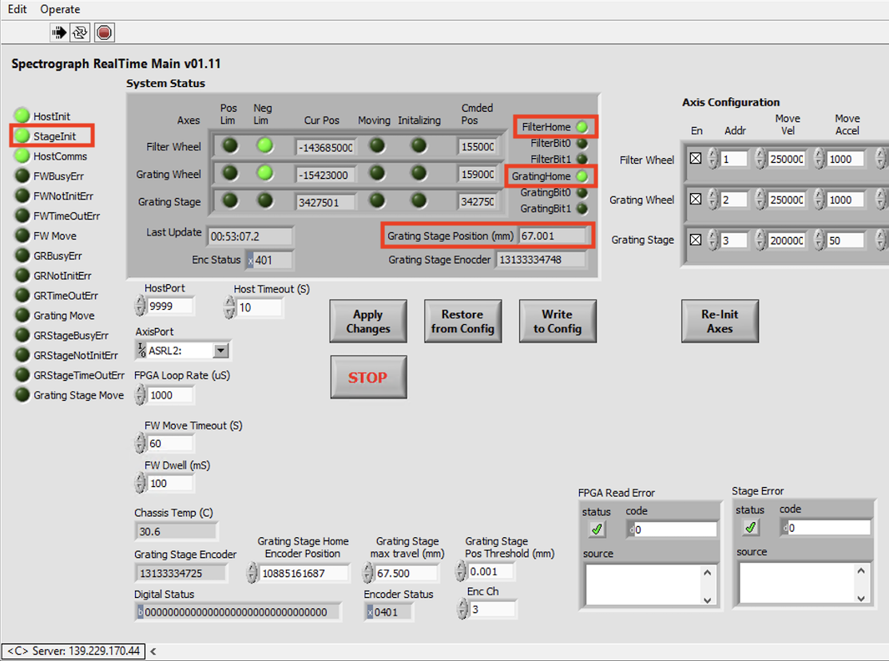Toggle the Grating Wheel enable checkbox
Viewport: 889px width, 661px height.
point(695,200)
